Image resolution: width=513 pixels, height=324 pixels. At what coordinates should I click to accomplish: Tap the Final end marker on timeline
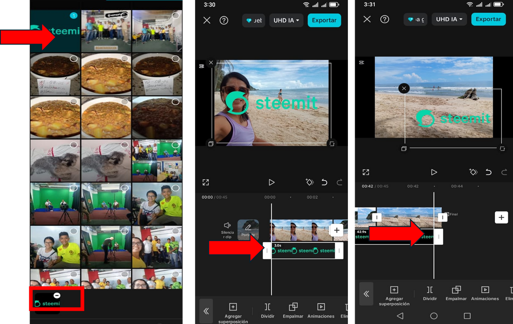pyautogui.click(x=451, y=214)
